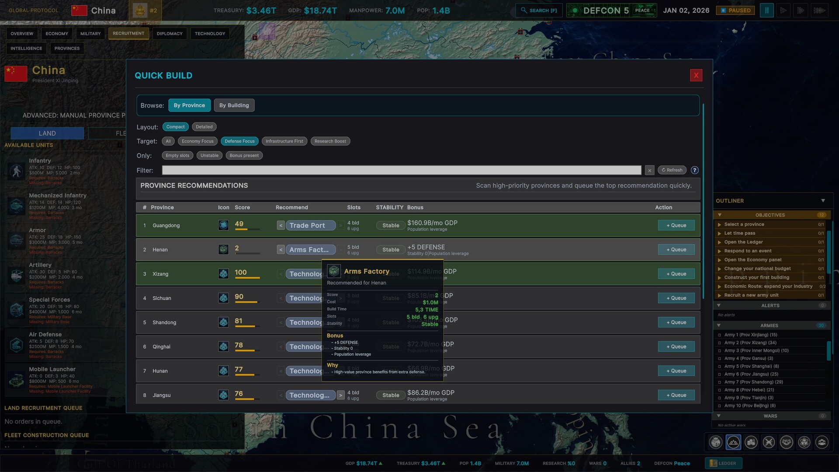
Task: Select the crossed-swords military map mode icon
Action: tap(769, 442)
